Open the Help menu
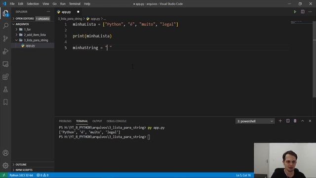The image size is (316, 178). [87, 4]
